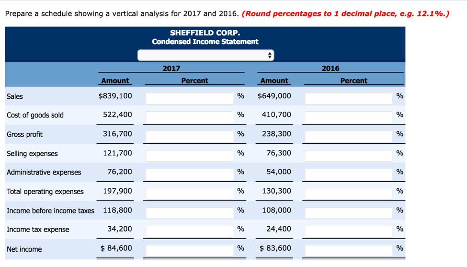Click the 2016 Income tax expense percent field

348,231
